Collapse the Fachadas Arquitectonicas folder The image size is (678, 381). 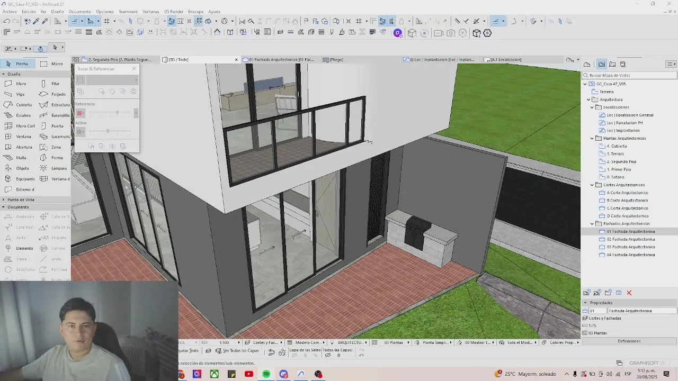(x=592, y=224)
